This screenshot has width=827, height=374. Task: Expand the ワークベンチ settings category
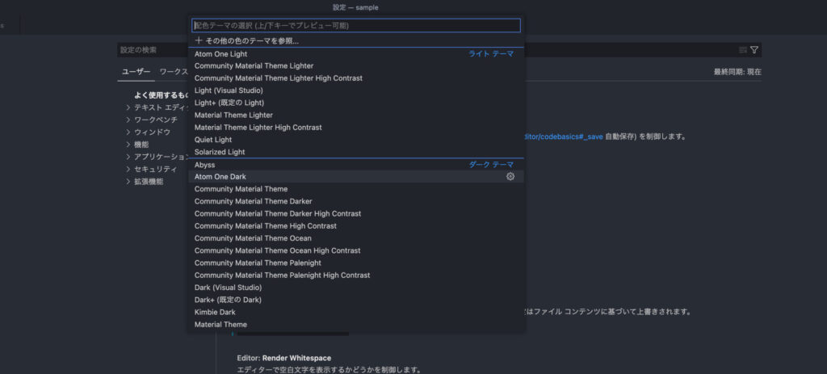coord(128,120)
